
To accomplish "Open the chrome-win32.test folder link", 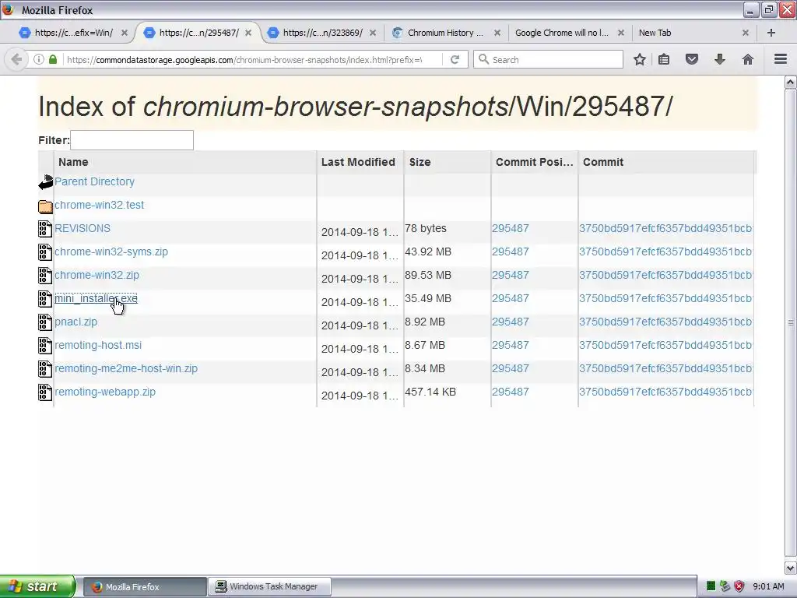I will 99,205.
